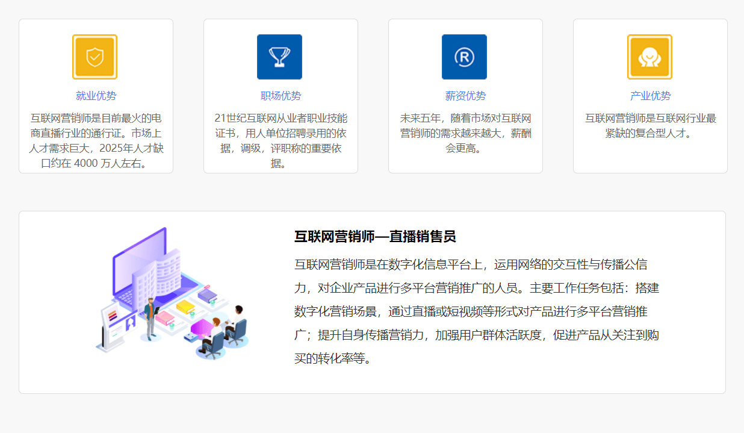
Task: Click the blue registered trademark icon
Action: [464, 57]
